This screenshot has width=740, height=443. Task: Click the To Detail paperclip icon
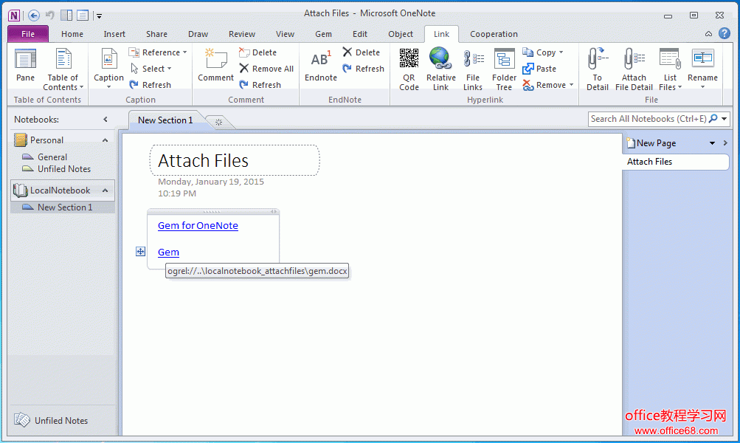(x=597, y=59)
